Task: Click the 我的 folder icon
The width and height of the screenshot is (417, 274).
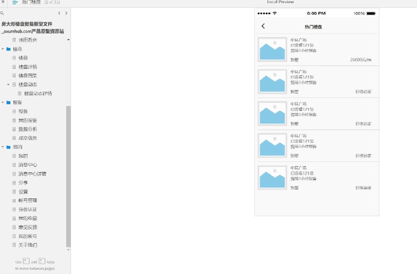Action: click(8, 147)
